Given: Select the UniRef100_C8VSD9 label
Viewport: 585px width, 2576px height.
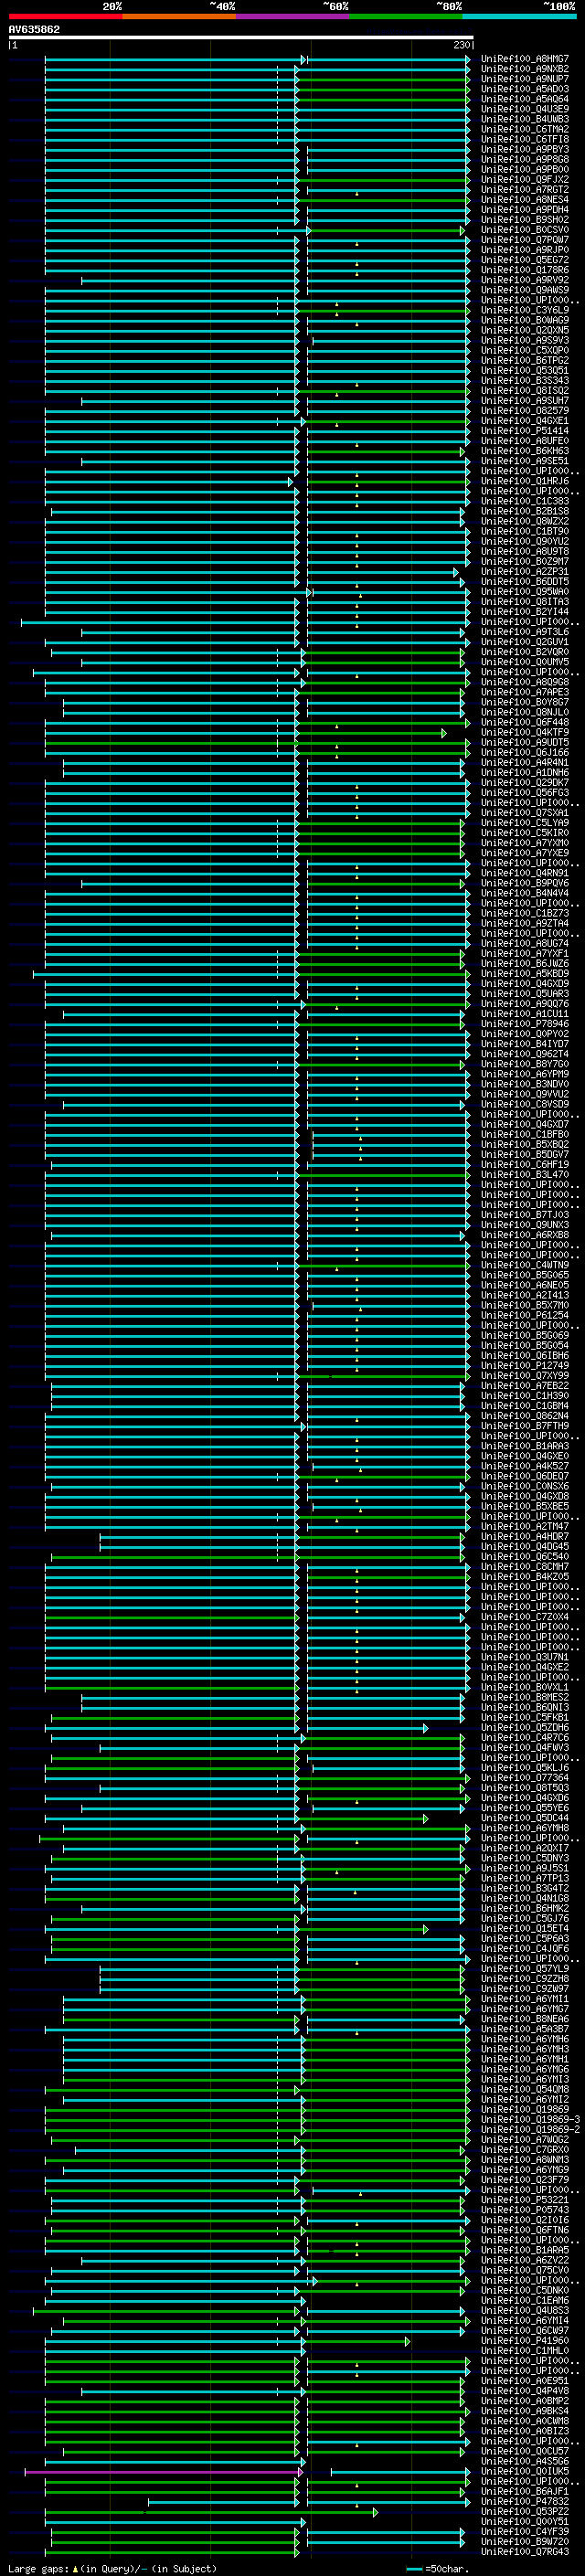Looking at the screenshot, I should coord(525,1104).
